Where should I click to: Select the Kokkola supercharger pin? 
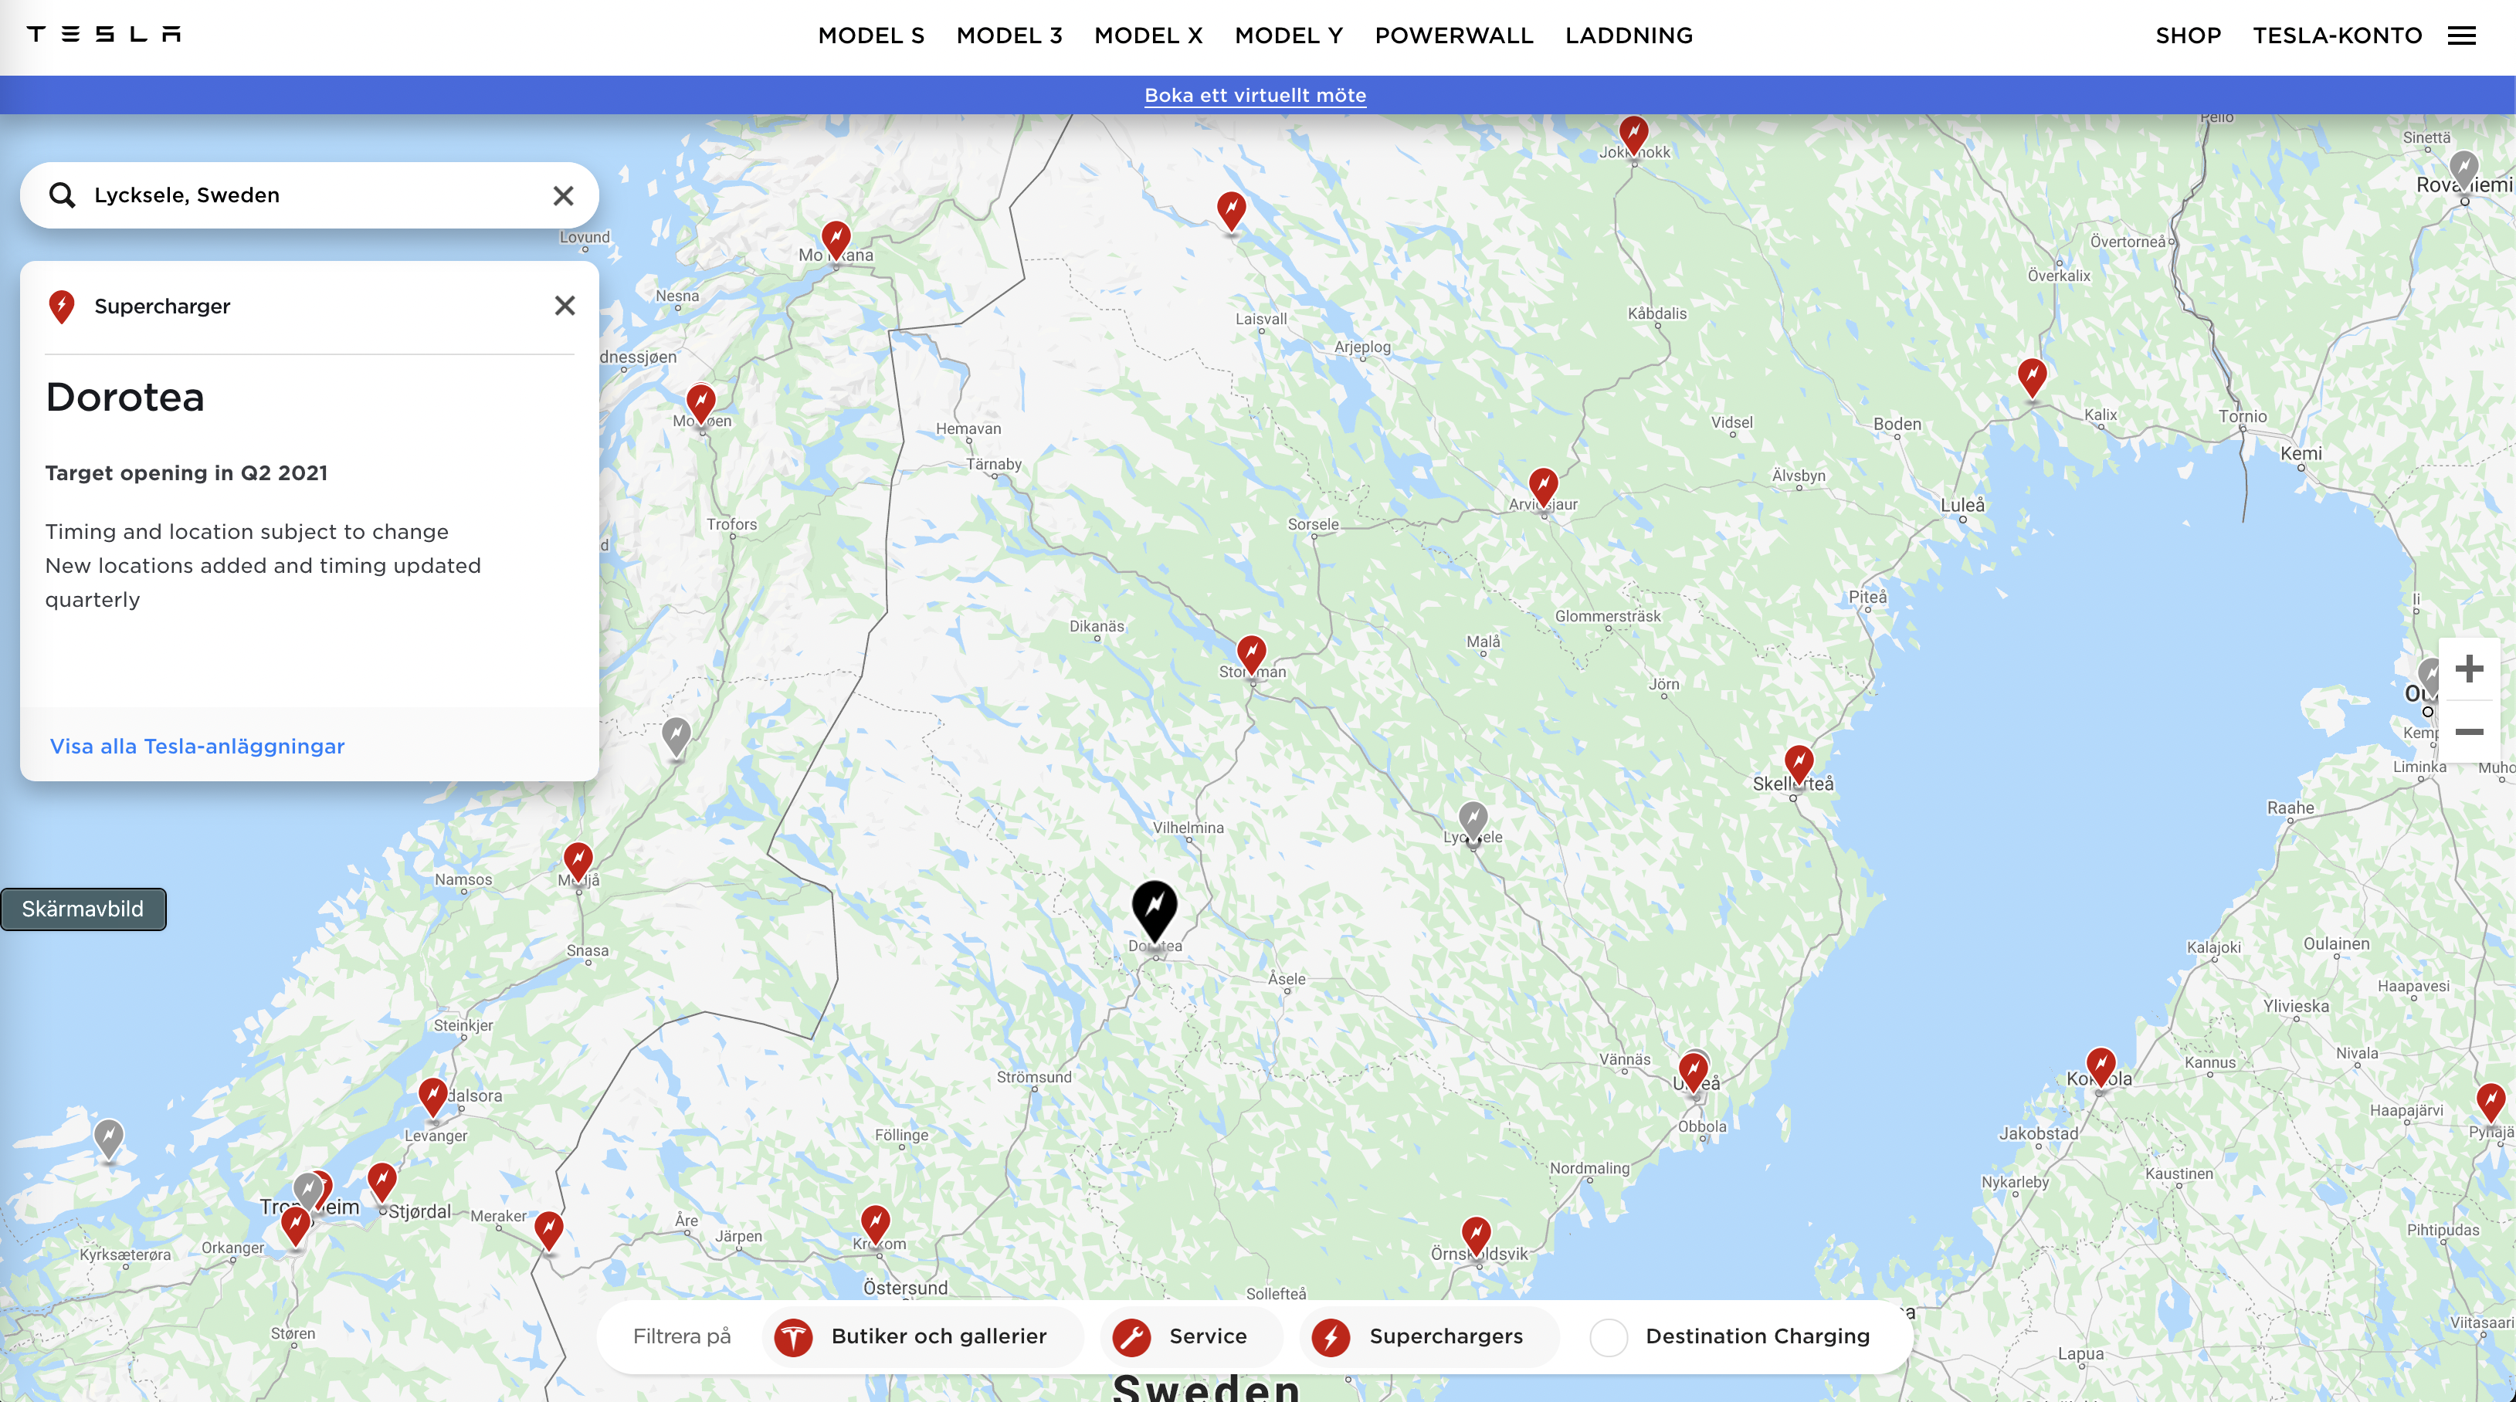(2100, 1066)
